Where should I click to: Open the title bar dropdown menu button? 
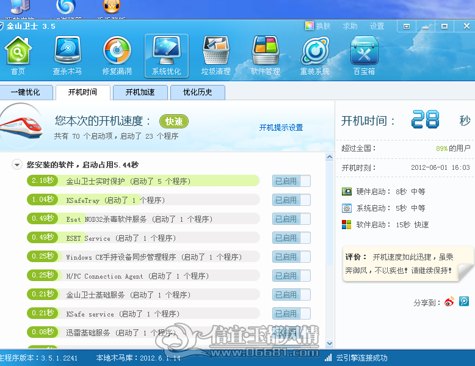[x=407, y=26]
